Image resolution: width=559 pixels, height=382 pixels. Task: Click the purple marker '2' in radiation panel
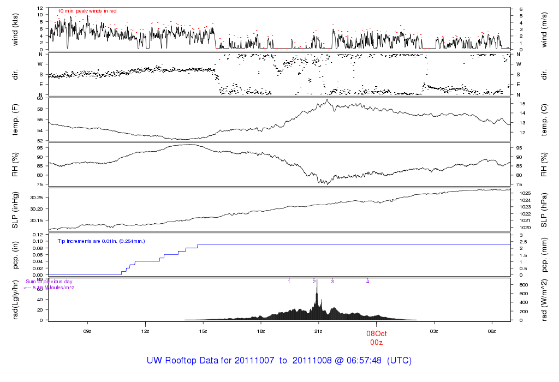click(314, 282)
